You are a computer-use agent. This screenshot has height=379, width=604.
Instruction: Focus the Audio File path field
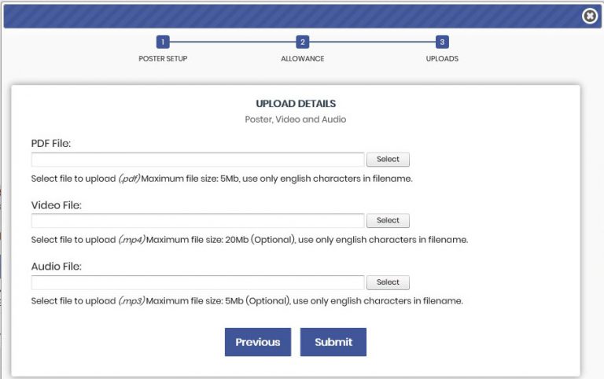pyautogui.click(x=197, y=282)
